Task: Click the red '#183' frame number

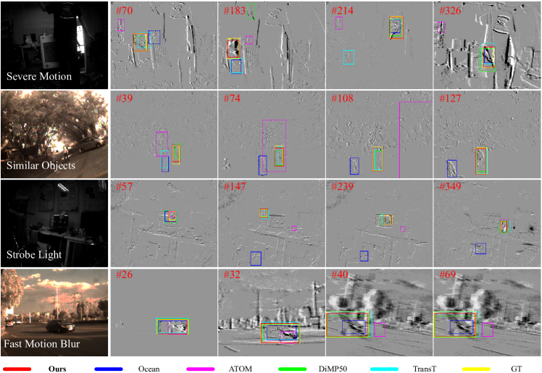Action: pyautogui.click(x=235, y=11)
